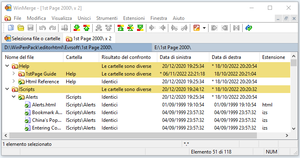
Task: Select the Html Reference folder row
Action: pyautogui.click(x=146, y=82)
